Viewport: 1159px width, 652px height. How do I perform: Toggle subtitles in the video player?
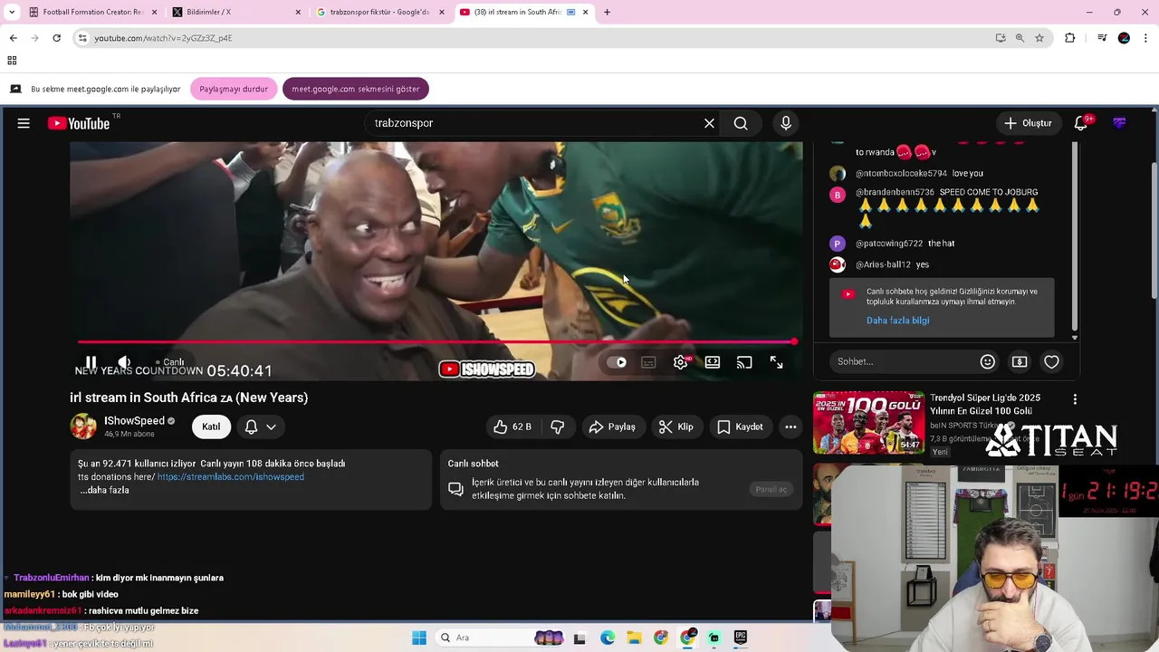coord(648,362)
